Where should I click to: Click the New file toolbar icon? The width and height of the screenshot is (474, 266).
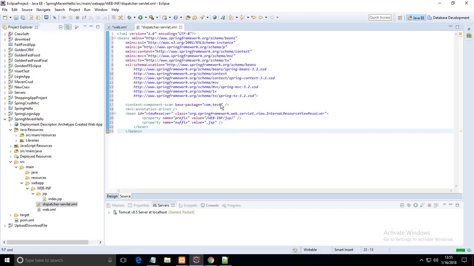(x=4, y=17)
